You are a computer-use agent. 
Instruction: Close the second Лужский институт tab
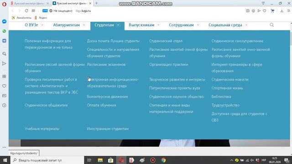pyautogui.click(x=90, y=3)
